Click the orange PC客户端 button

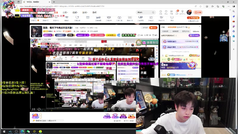pyautogui.click(x=193, y=18)
